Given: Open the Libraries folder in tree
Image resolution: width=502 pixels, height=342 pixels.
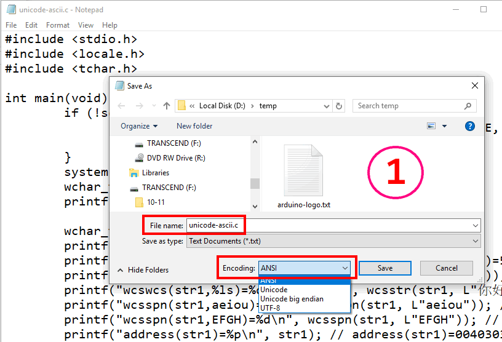Looking at the screenshot, I should [155, 172].
